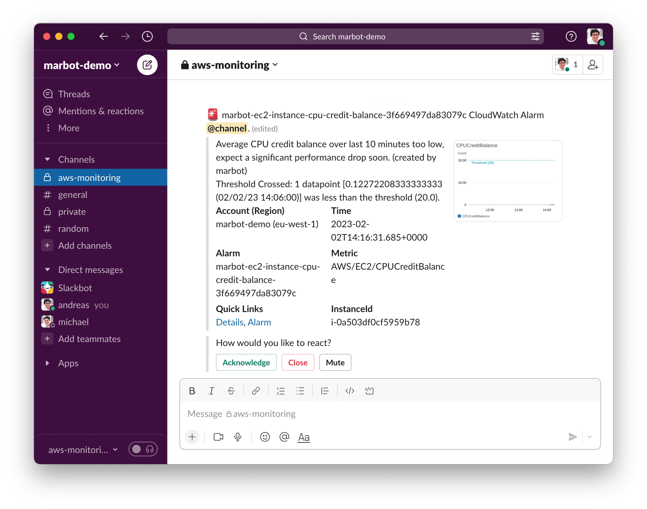Insert a bulleted list

[300, 391]
